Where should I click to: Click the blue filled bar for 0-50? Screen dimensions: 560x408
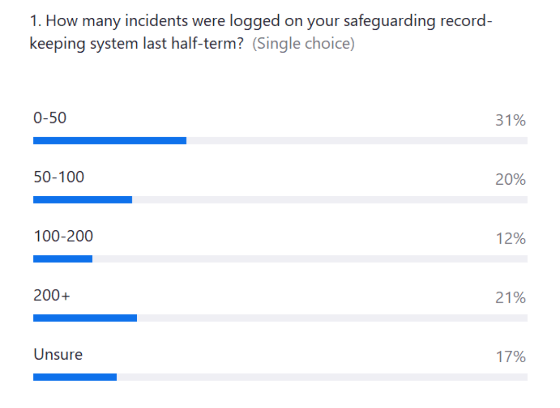[x=110, y=140]
